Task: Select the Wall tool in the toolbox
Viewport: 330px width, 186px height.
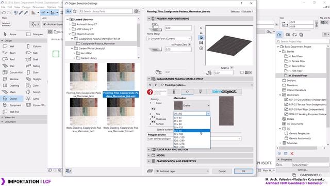Action: [x=12, y=46]
